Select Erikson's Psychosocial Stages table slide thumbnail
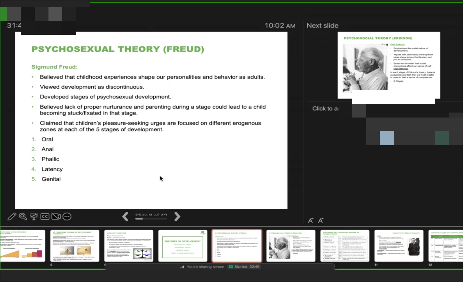 345,246
